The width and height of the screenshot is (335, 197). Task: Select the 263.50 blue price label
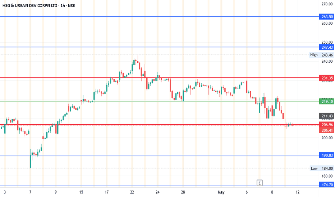pyautogui.click(x=327, y=16)
